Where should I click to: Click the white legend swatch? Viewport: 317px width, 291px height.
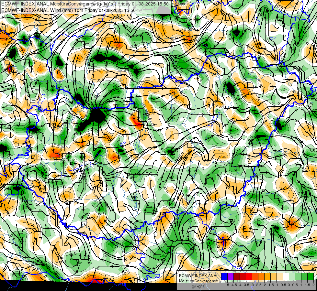click(x=286, y=276)
